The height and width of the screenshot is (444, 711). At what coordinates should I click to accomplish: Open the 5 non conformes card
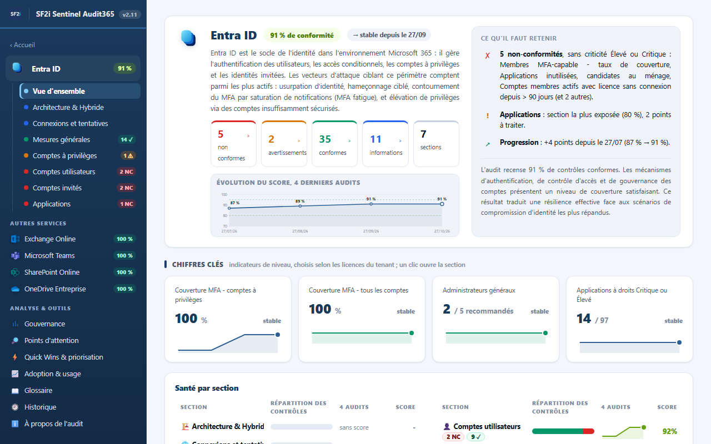coord(233,144)
